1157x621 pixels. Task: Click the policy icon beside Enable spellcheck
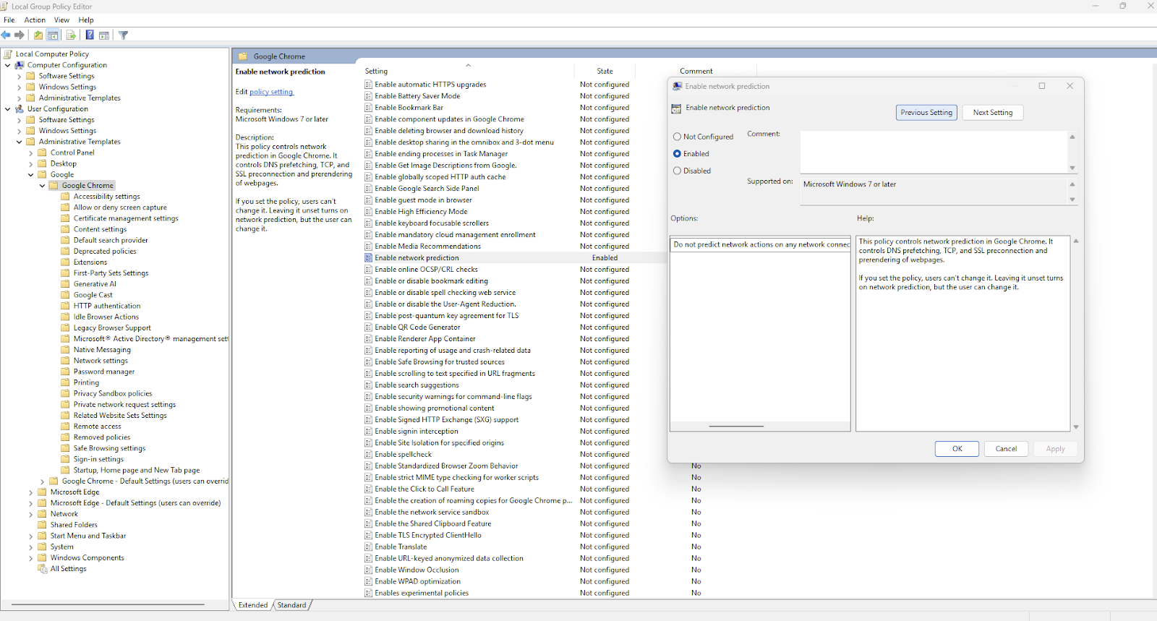pyautogui.click(x=369, y=455)
